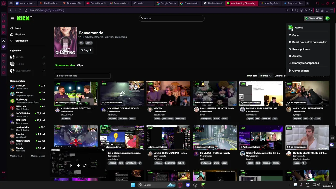
Task: Click the Buscar search field at top
Action: pyautogui.click(x=172, y=18)
